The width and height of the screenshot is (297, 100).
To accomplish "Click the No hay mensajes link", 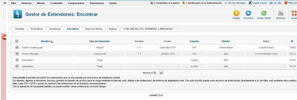I will (x=237, y=3).
